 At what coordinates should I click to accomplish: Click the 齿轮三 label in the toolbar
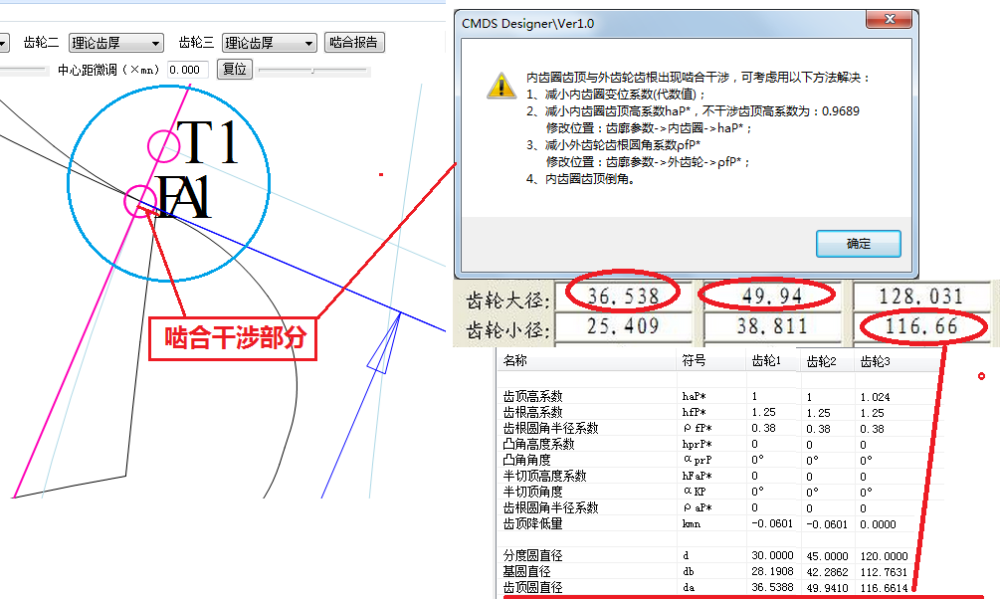point(196,43)
